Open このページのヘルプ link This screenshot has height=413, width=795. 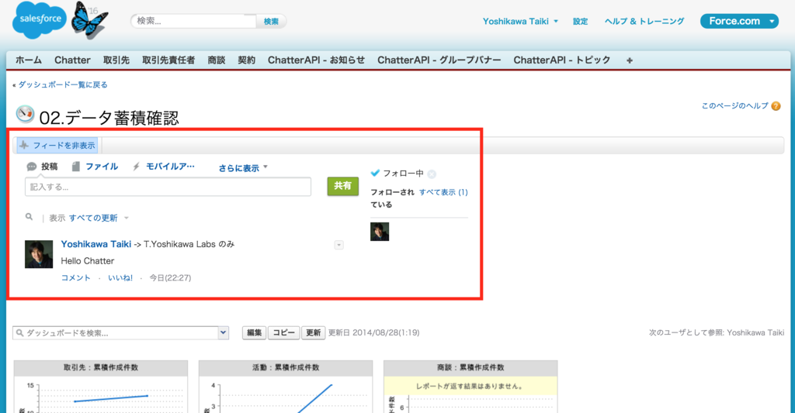tap(734, 106)
